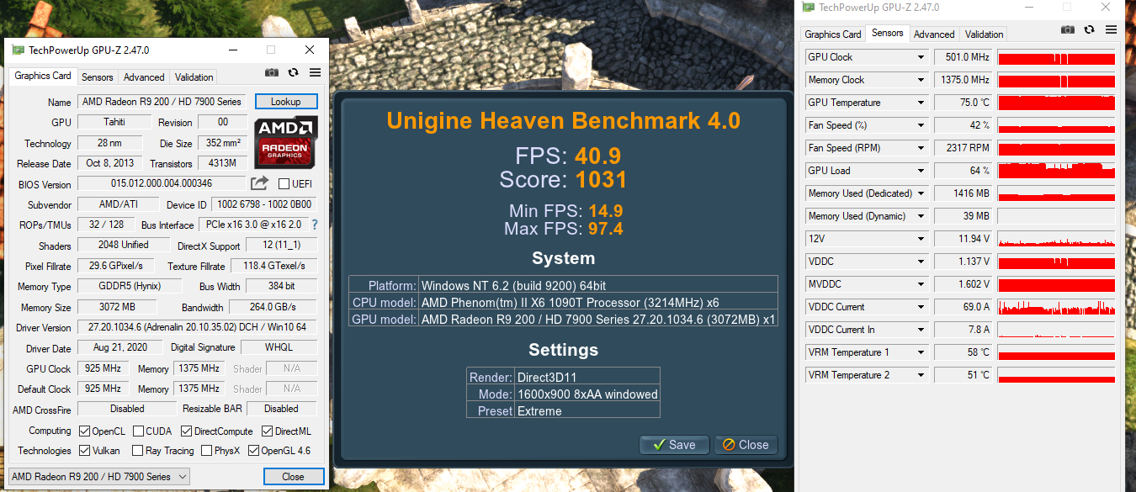Open the hamburger menu in Sensors window
This screenshot has width=1136, height=492.
1111,29
